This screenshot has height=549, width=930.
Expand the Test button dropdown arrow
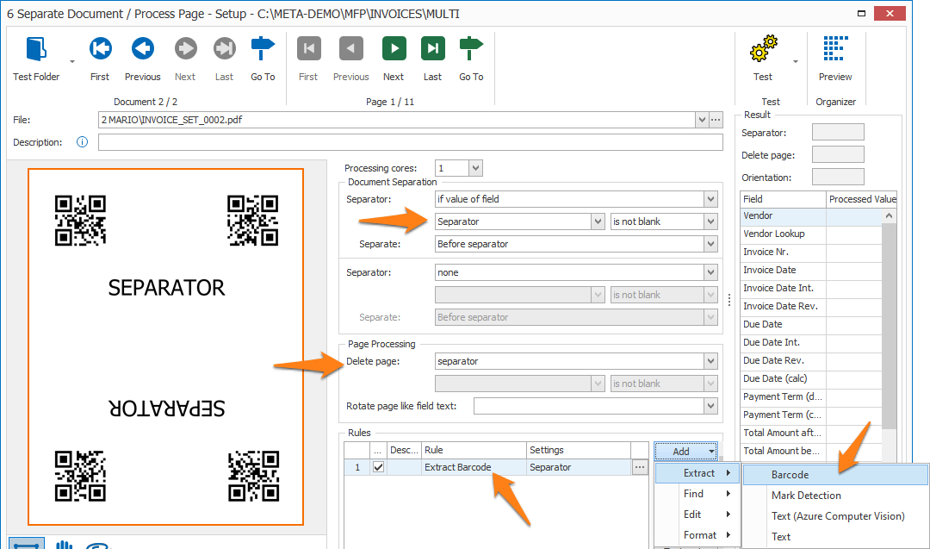tap(796, 61)
